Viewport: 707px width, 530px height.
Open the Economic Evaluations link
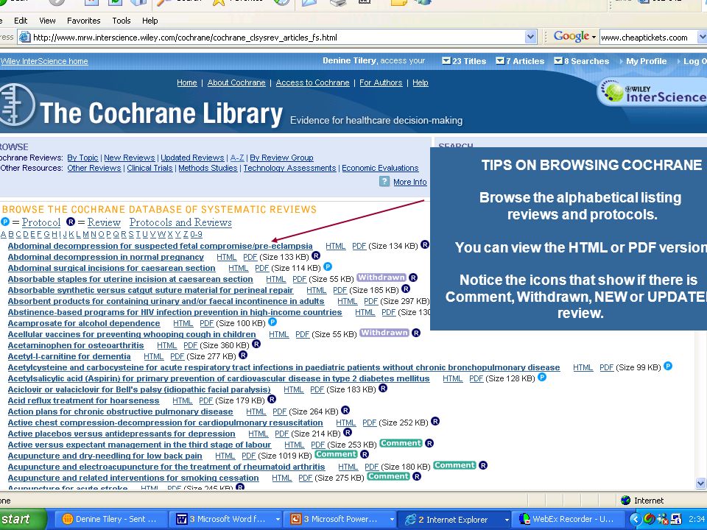(x=380, y=168)
